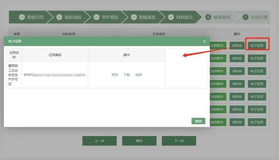279x160 pixels.
Task: Click the checkmark icon of the 填报须知 step
Action: coord(59,17)
